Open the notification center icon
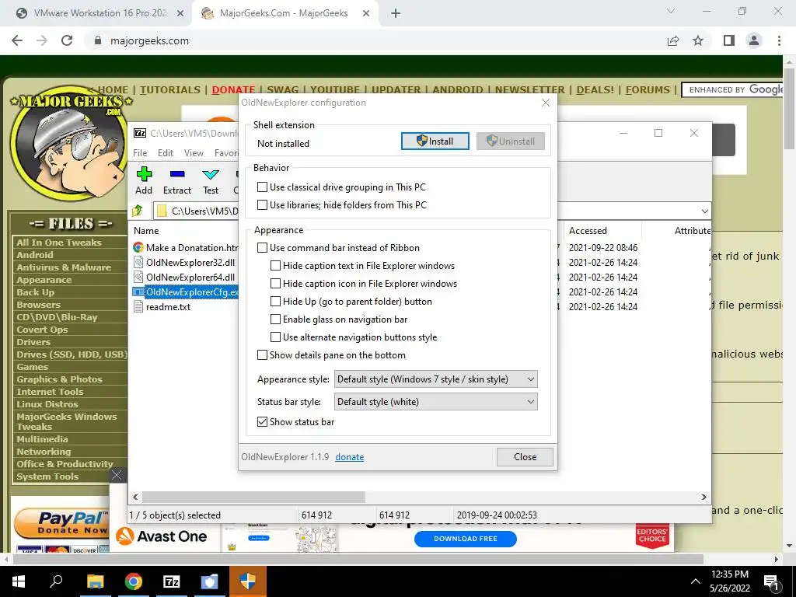This screenshot has width=796, height=597. coord(772,582)
